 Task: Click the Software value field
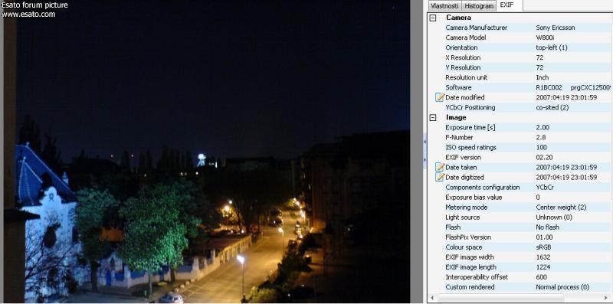pos(573,87)
